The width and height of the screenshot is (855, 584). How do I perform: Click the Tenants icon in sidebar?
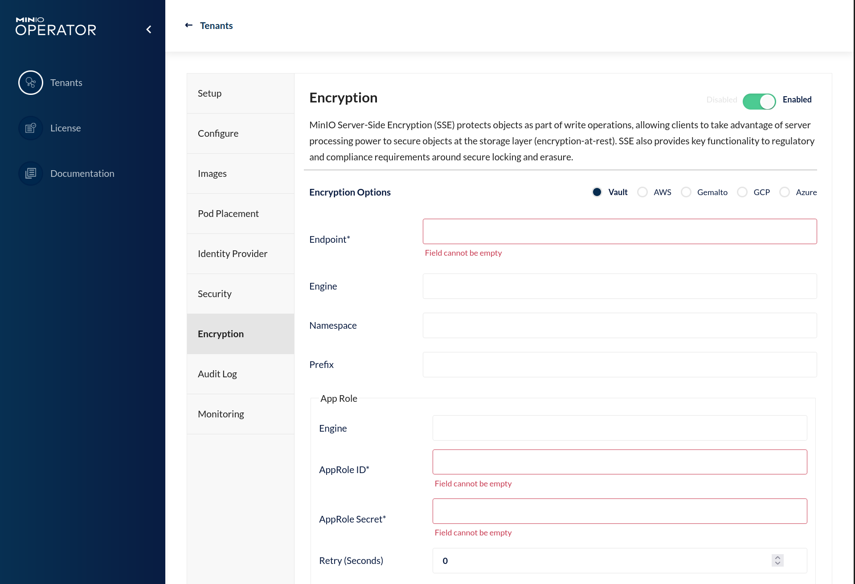pos(30,83)
